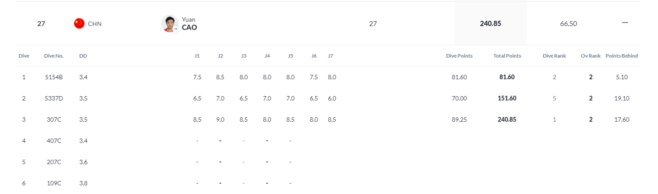Click the China flag icon

(79, 24)
